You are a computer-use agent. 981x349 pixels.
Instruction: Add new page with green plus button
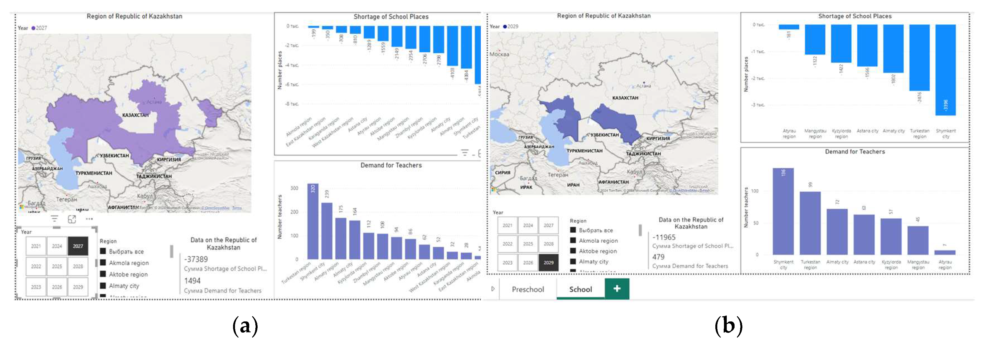pyautogui.click(x=617, y=289)
